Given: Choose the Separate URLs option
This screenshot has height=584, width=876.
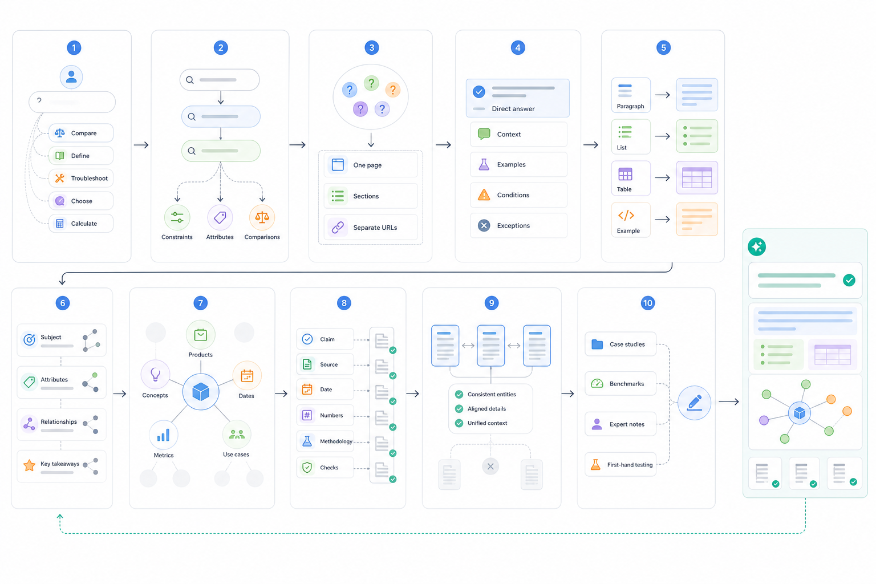Looking at the screenshot, I should [371, 228].
